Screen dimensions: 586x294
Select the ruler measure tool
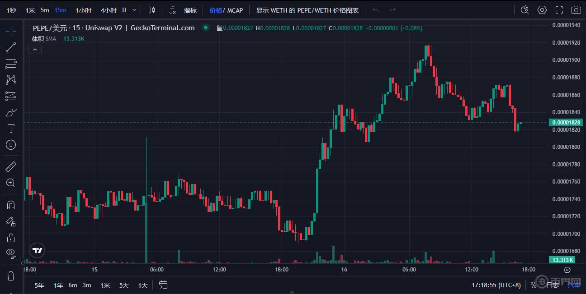pos(11,167)
